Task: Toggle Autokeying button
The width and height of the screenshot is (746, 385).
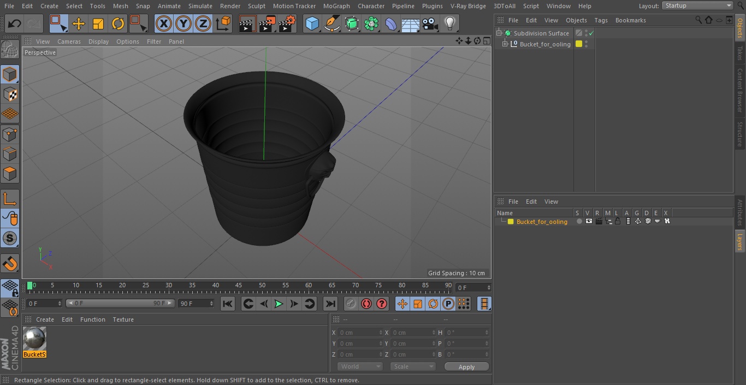Action: point(366,304)
